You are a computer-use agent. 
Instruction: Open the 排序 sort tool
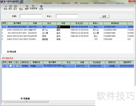point(27,8)
